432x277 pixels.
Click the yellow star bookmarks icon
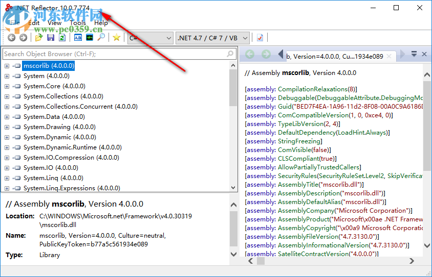(x=117, y=37)
